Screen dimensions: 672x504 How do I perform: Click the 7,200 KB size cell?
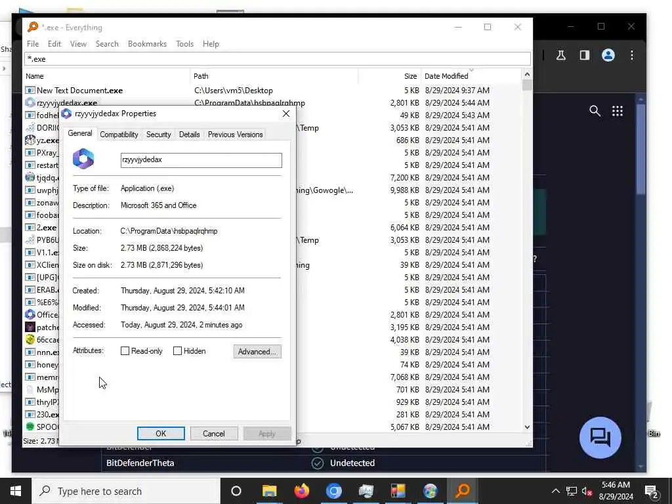tap(404, 177)
